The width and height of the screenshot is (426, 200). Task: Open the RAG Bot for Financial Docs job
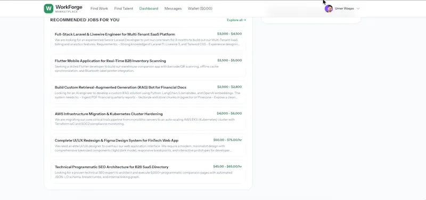point(120,87)
